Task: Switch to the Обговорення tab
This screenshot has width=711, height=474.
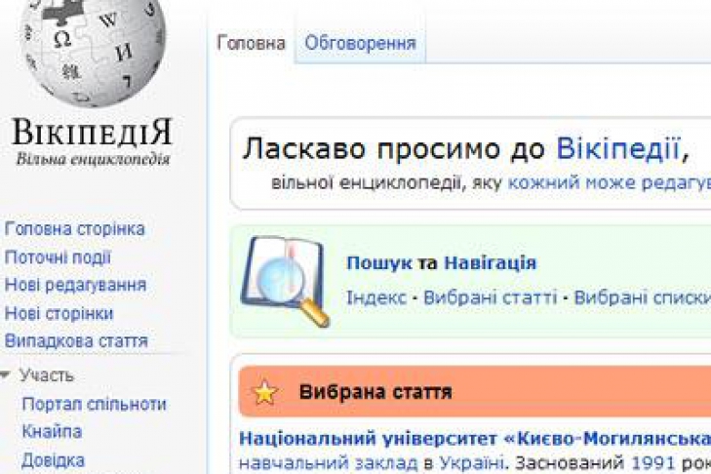Action: pyautogui.click(x=360, y=43)
